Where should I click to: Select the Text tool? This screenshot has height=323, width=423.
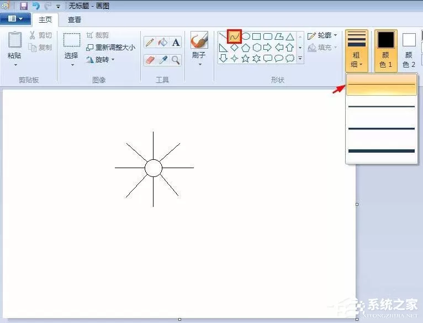click(176, 43)
